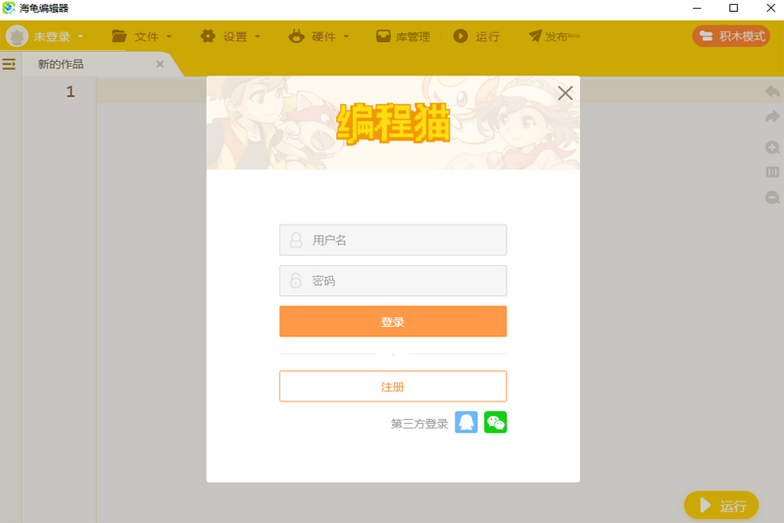This screenshot has width=784, height=523.
Task: Close the 新的作品 tab
Action: pyautogui.click(x=160, y=64)
